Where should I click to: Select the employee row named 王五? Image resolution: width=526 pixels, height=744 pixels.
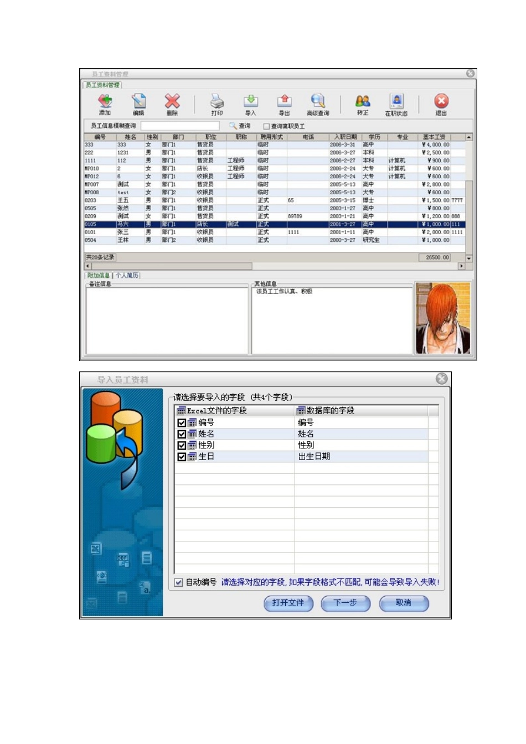tap(275, 200)
